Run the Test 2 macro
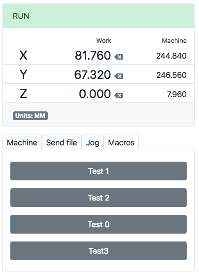199x275 pixels. point(99,198)
